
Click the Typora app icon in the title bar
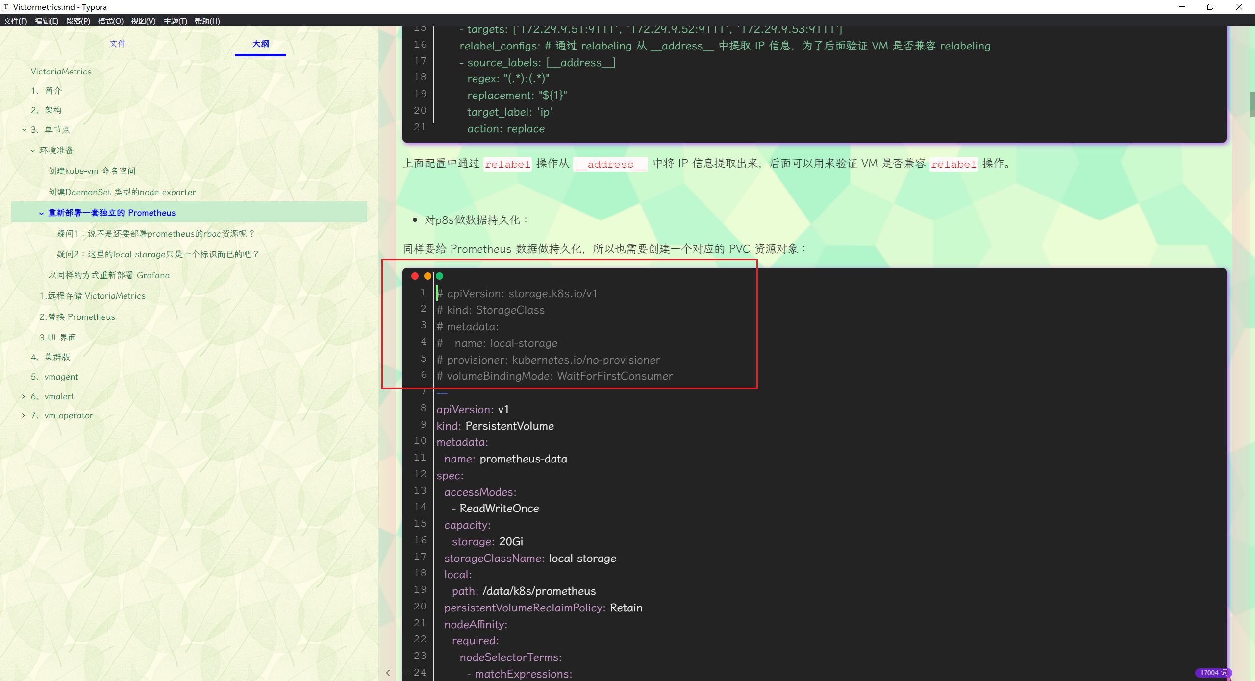[6, 7]
